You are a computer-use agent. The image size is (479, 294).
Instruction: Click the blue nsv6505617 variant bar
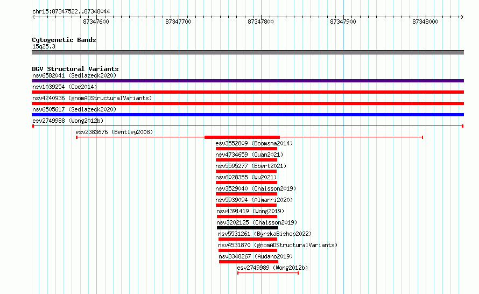248,115
